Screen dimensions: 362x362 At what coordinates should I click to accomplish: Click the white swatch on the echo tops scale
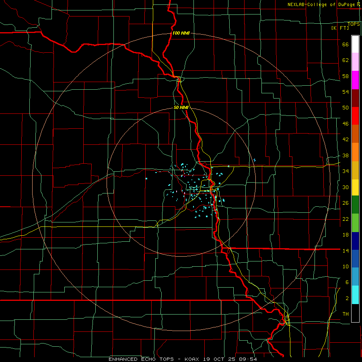pyautogui.click(x=355, y=44)
